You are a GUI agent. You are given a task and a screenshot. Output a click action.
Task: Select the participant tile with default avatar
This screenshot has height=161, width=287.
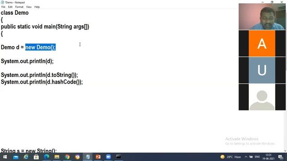[x=262, y=97]
